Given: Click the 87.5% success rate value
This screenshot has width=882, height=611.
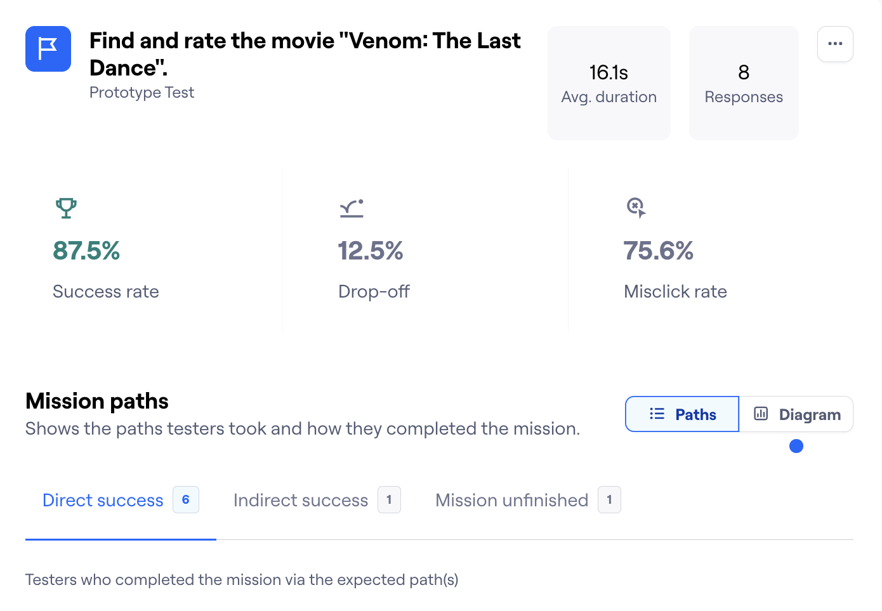Looking at the screenshot, I should pyautogui.click(x=86, y=251).
